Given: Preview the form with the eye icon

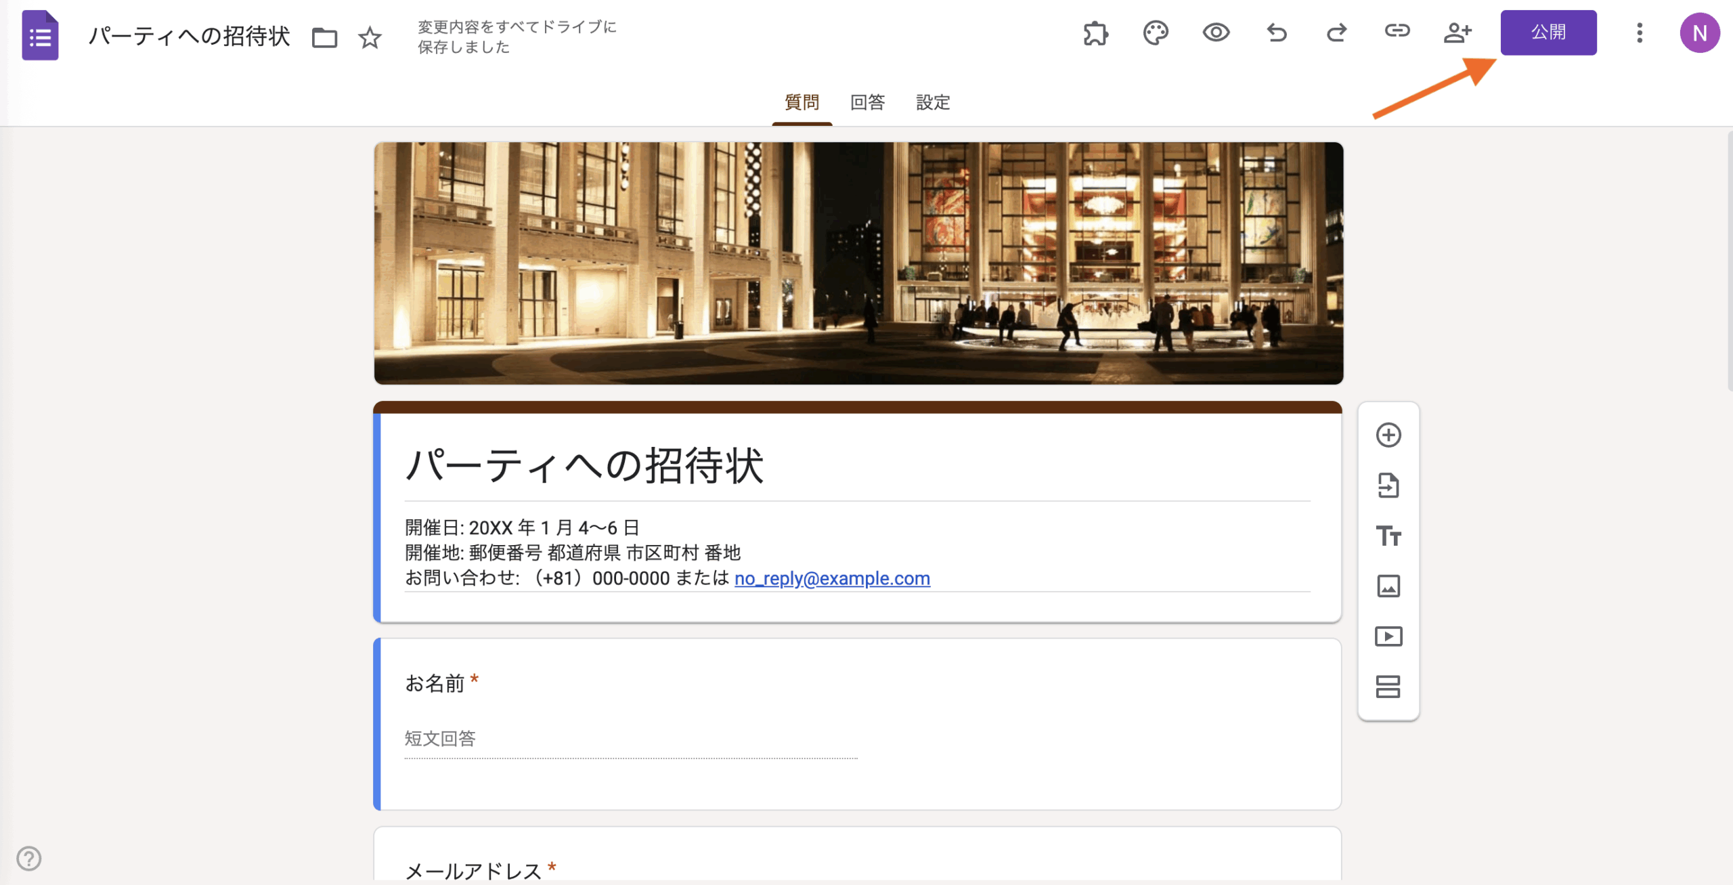Looking at the screenshot, I should (x=1216, y=33).
